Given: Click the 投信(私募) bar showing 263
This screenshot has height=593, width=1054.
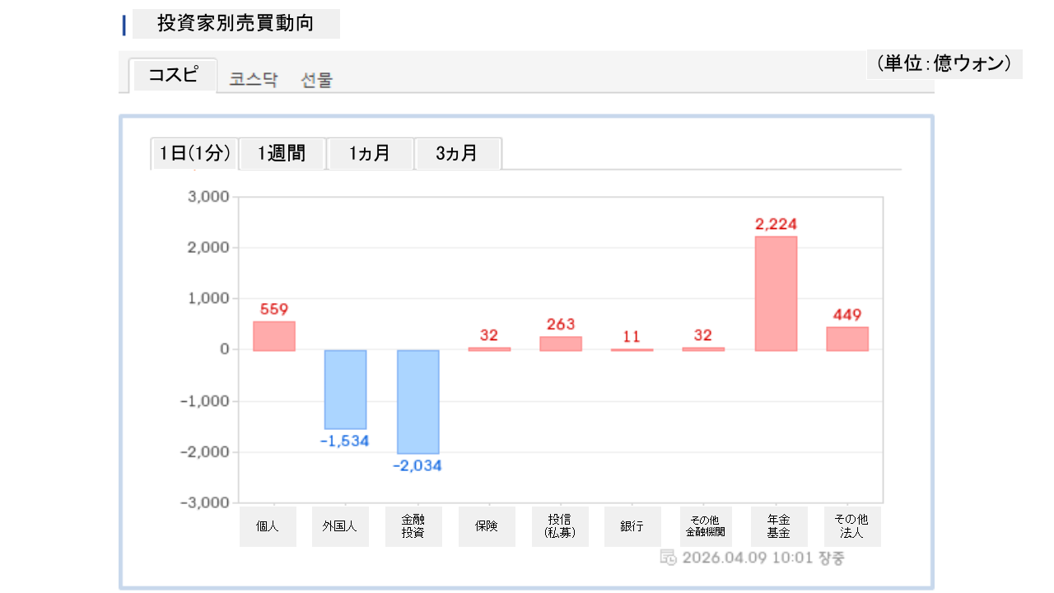Looking at the screenshot, I should (x=561, y=343).
